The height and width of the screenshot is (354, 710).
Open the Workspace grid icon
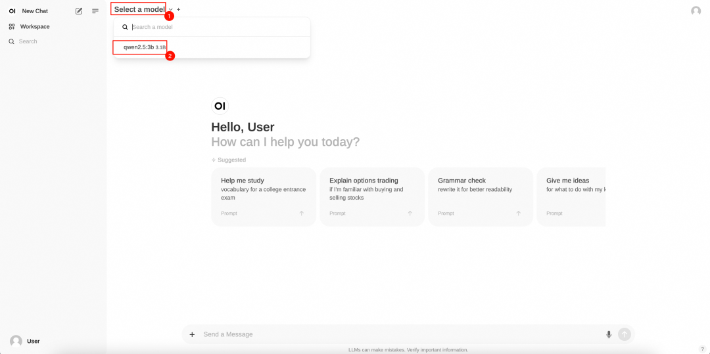12,27
